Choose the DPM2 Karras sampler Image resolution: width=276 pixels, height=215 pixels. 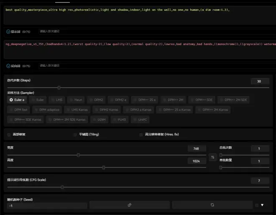click(x=107, y=110)
